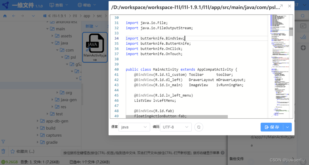Expand the assets folder arrow
309x165 pixels.
coord(52,36)
